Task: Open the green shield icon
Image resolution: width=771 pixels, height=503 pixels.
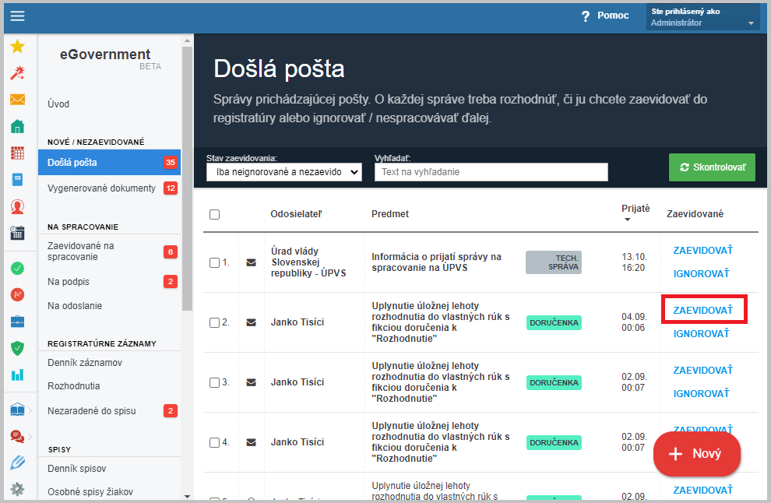Action: [17, 348]
